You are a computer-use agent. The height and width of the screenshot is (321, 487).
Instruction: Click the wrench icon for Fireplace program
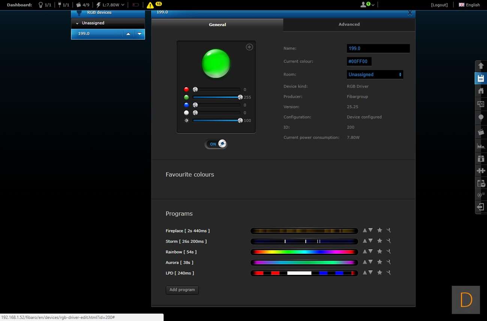[388, 230]
